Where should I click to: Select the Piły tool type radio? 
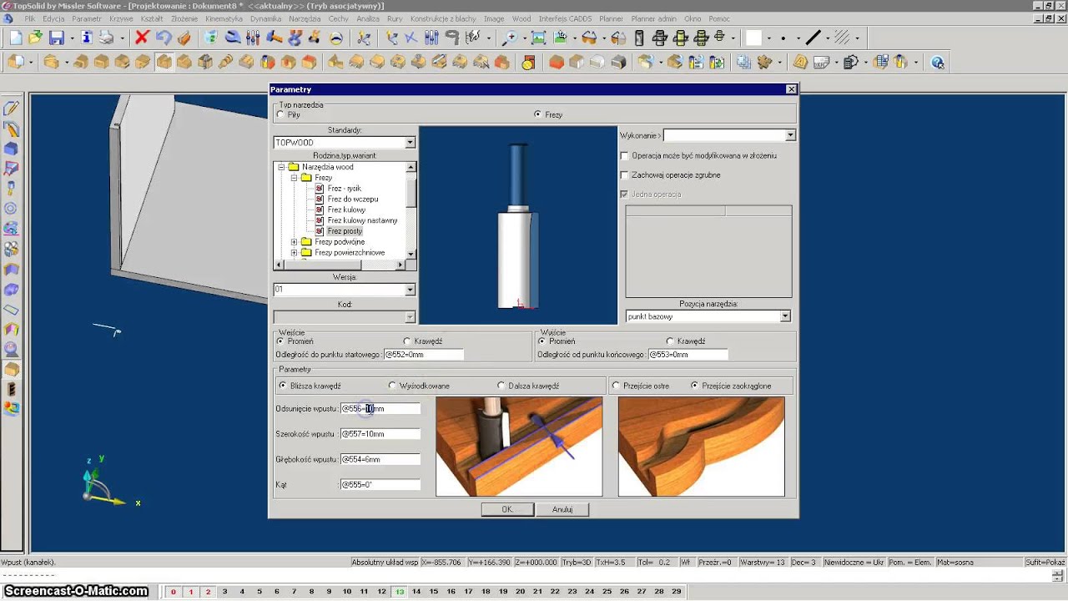[x=280, y=114]
